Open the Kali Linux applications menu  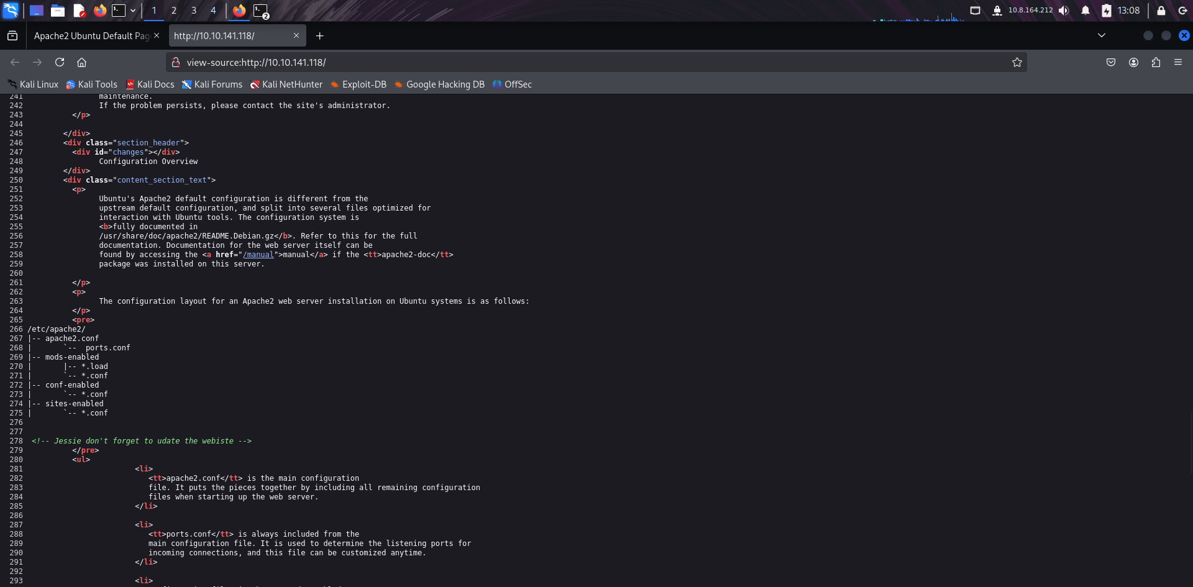pyautogui.click(x=10, y=11)
